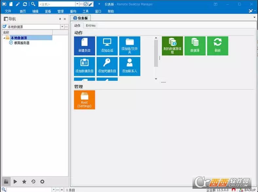The width and height of the screenshot is (258, 192).
Task: Pin the 导航 navigation panel
Action: (60, 19)
